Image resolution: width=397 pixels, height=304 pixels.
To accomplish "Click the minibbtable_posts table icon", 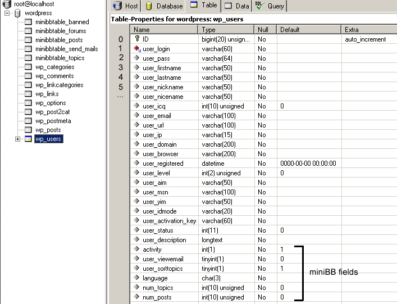I will [x=28, y=40].
